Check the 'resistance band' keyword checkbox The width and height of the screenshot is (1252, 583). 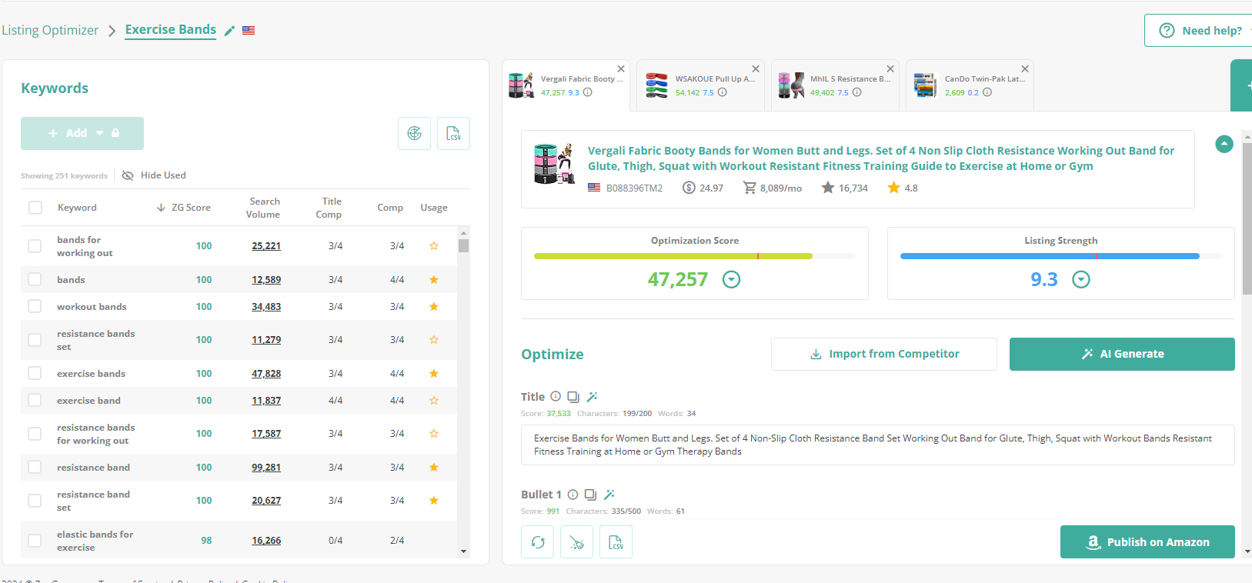tap(35, 467)
